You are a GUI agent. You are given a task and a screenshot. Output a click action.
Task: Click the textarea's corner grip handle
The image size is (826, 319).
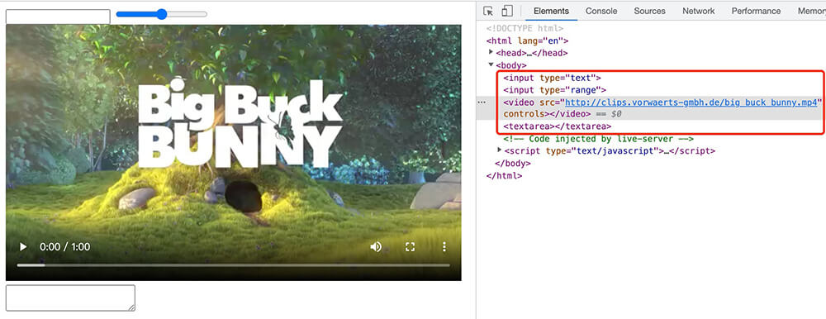point(131,307)
